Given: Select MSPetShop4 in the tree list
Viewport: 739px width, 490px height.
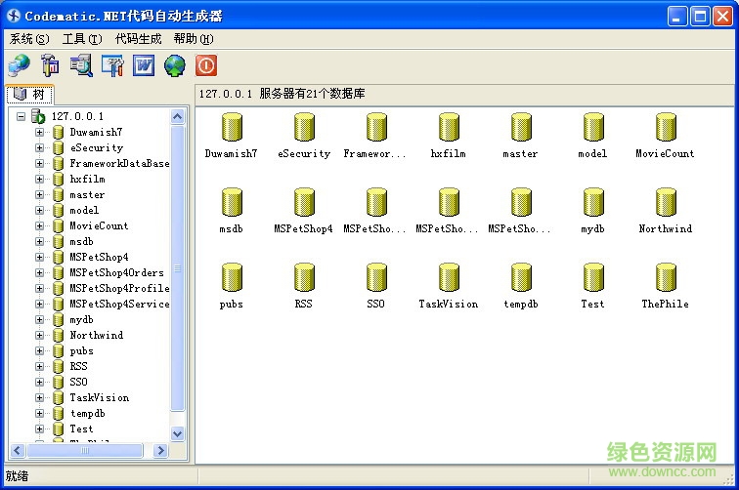Looking at the screenshot, I should [99, 257].
